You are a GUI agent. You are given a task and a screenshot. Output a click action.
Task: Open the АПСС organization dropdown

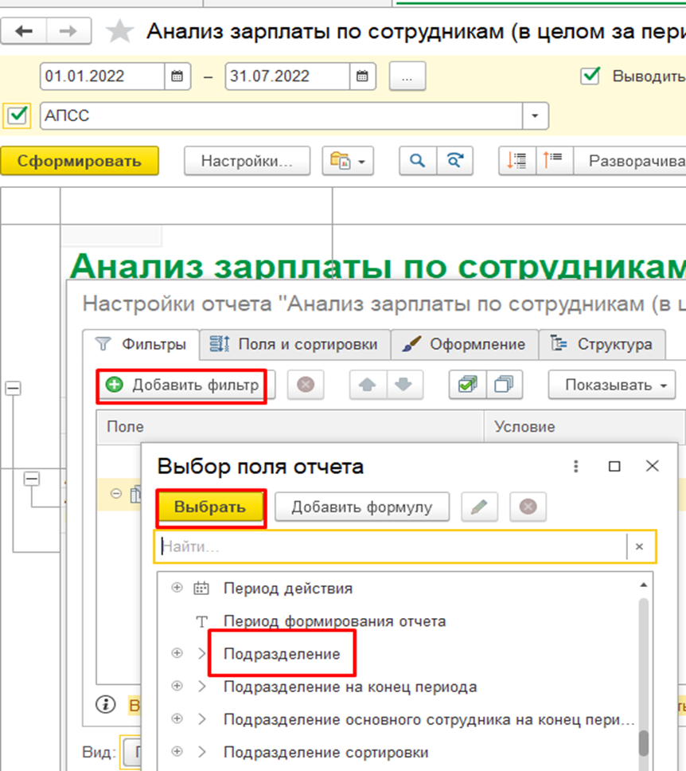[535, 116]
